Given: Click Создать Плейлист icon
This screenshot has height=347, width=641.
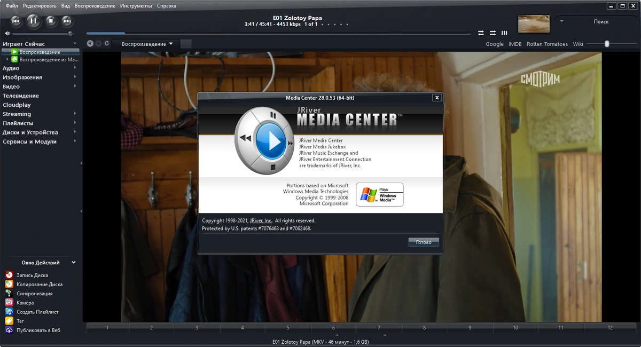Looking at the screenshot, I should (x=9, y=311).
